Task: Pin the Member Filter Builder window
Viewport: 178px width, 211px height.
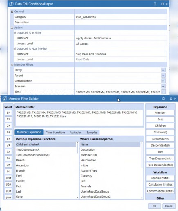Action: [164, 99]
